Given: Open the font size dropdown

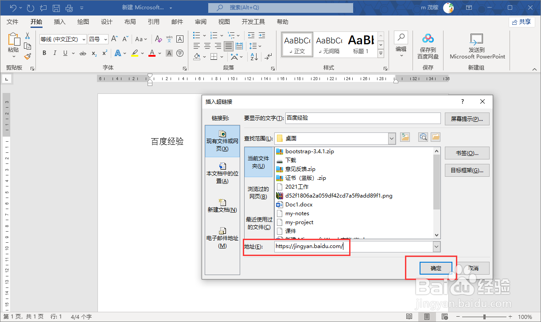Looking at the screenshot, I should coord(105,39).
